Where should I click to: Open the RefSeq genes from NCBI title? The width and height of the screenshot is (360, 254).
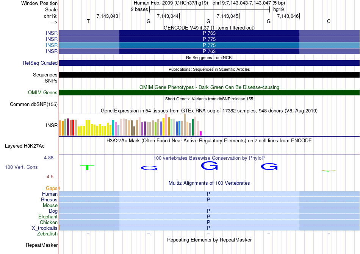209,58
